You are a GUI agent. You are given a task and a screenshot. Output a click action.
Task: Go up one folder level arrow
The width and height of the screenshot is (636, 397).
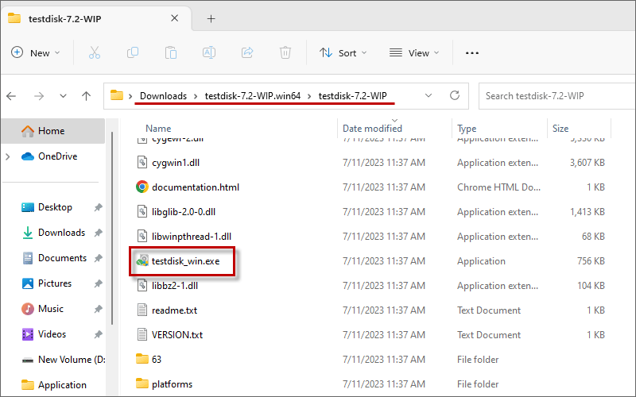[86, 96]
